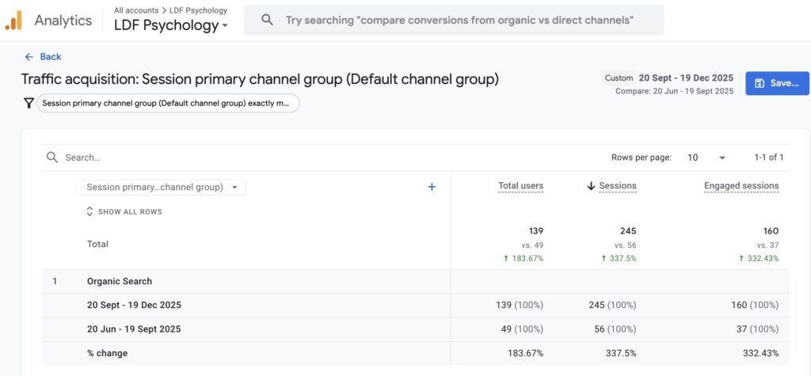The height and width of the screenshot is (376, 811).
Task: Click 49 (100%) in the Jun-Sept row
Action: (523, 329)
